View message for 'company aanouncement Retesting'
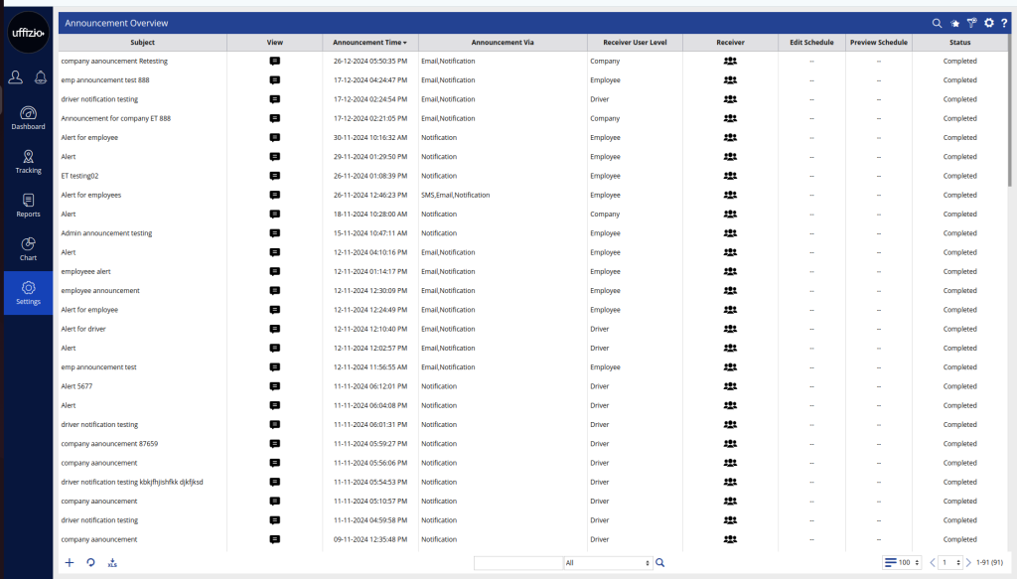 click(x=275, y=62)
